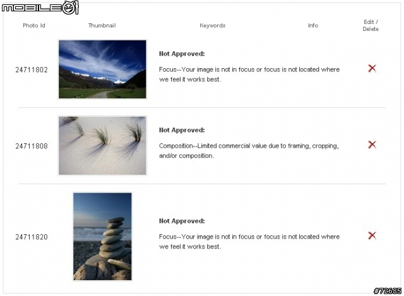Click Focus rejection text for photo 24711802

(249, 74)
